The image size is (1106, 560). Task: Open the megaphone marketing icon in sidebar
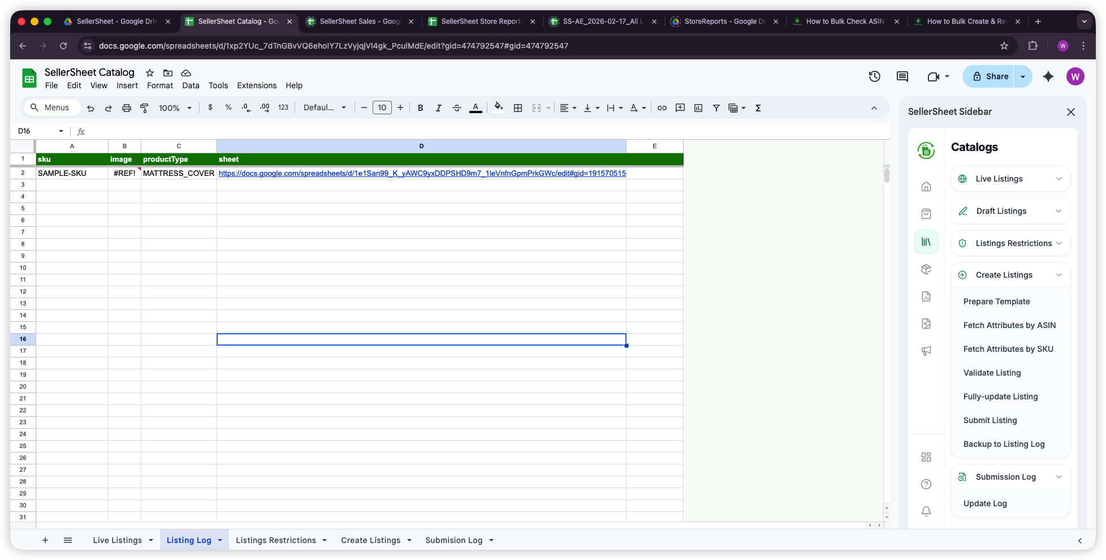tap(926, 351)
